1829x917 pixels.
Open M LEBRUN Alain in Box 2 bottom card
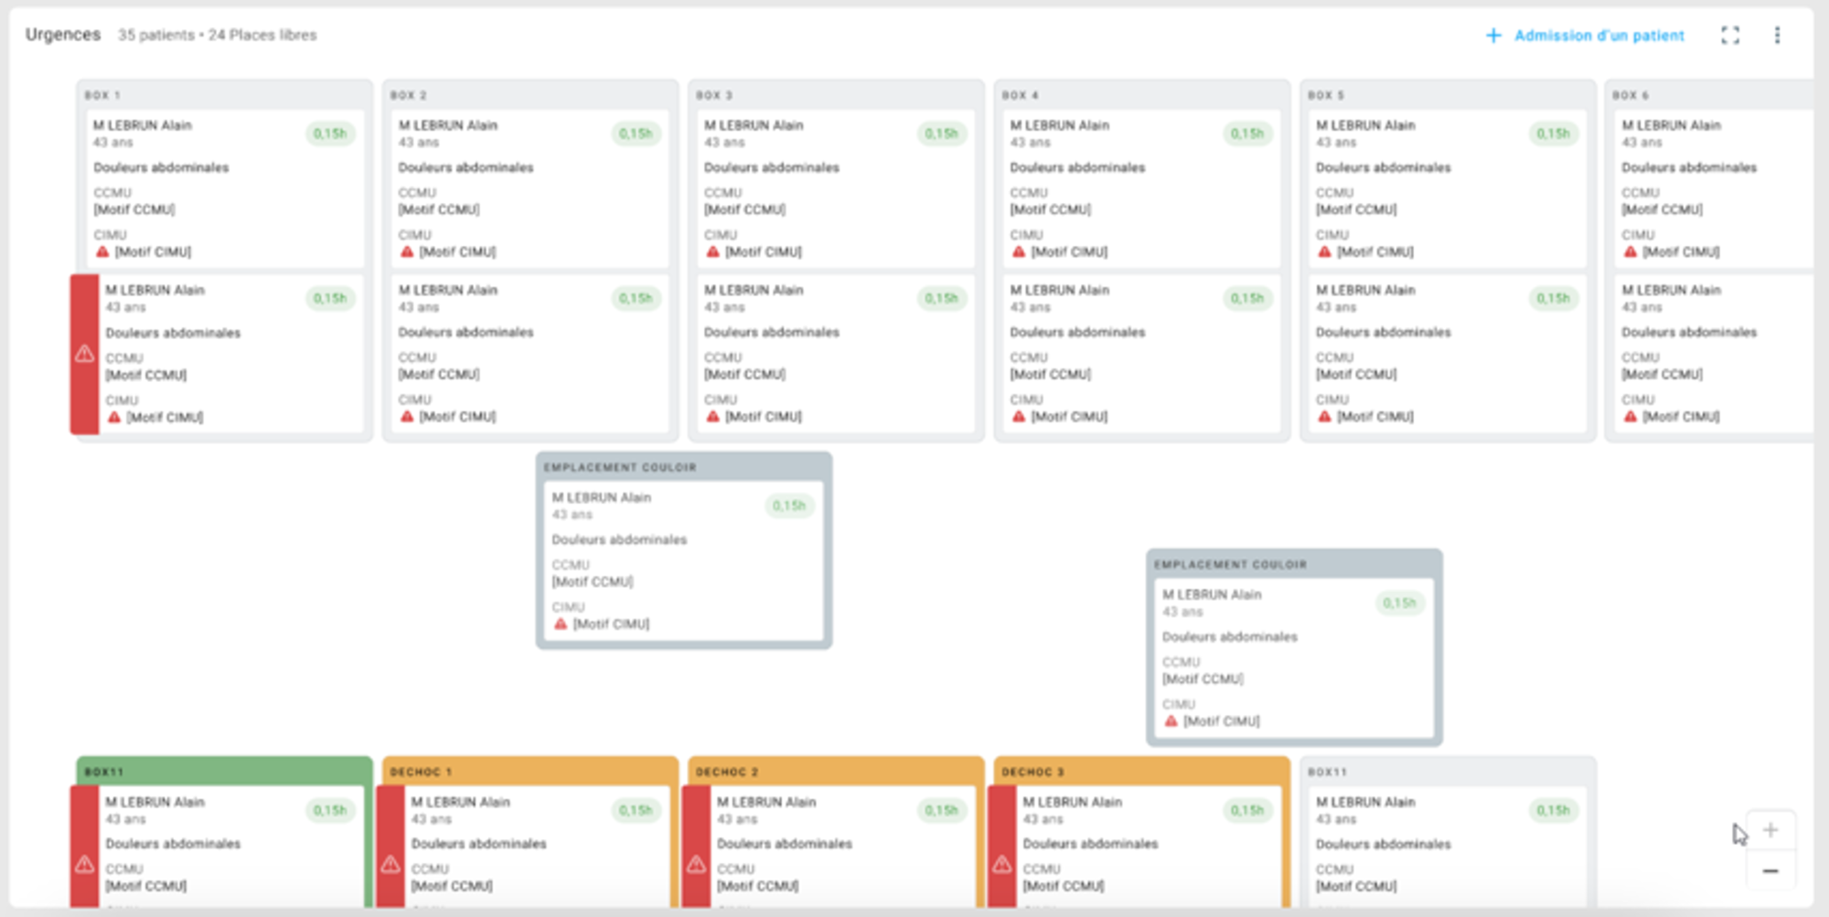448,290
